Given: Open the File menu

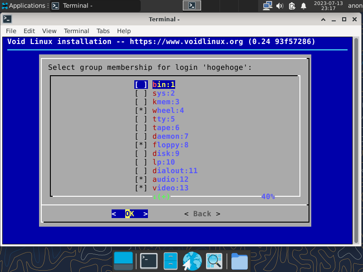Looking at the screenshot, I should 11,31.
